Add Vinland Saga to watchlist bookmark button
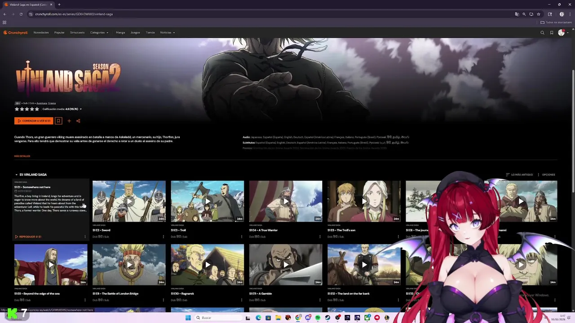This screenshot has height=323, width=575. click(58, 121)
